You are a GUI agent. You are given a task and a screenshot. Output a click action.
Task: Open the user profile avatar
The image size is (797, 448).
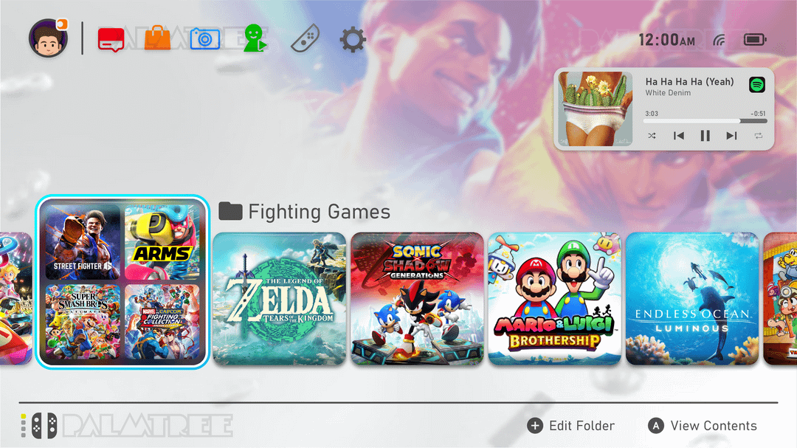tap(48, 38)
